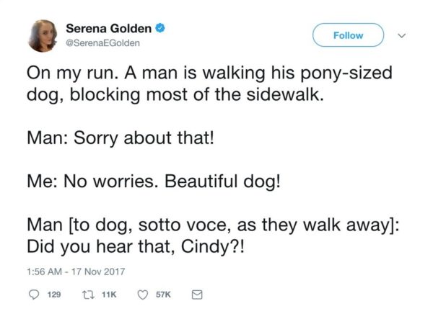Click the line "Me: No worries. Beautiful dog!"

point(152,179)
